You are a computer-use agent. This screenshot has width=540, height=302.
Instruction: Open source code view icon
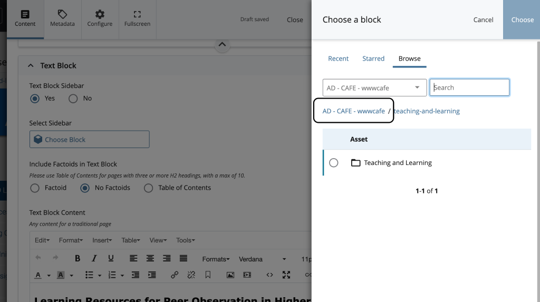[269, 275]
